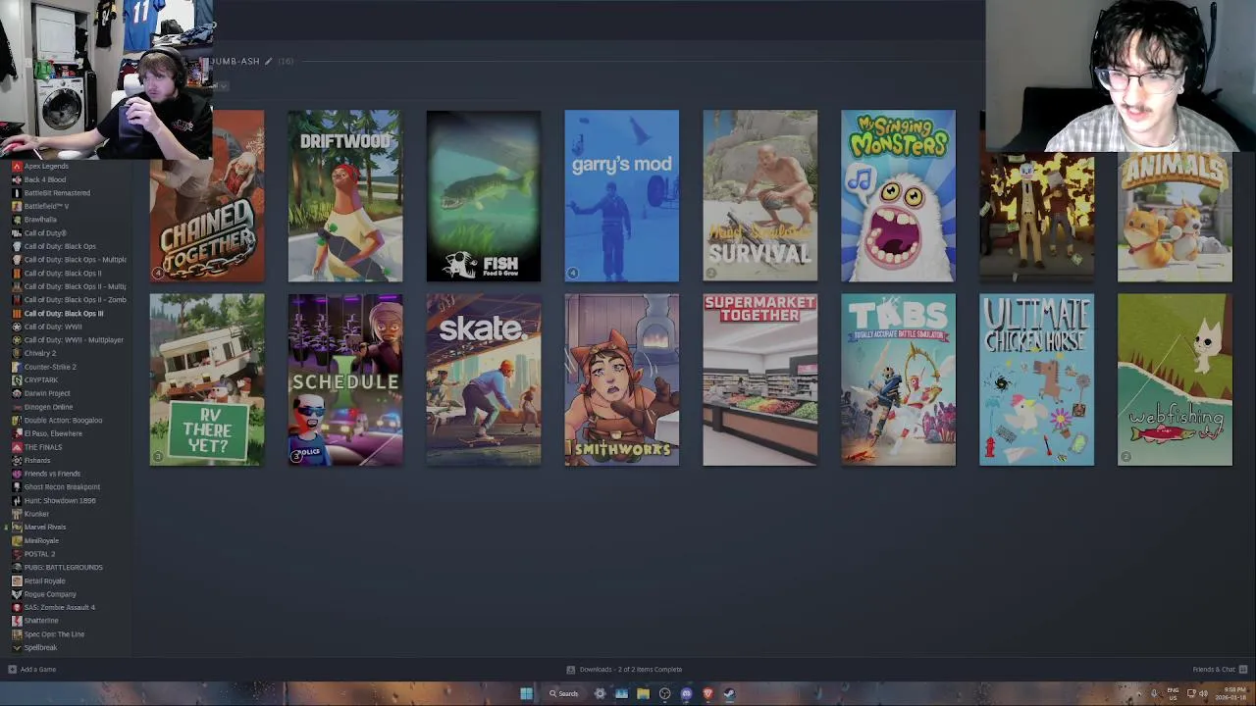Click the ENG US language indicator
This screenshot has height=706, width=1256.
tap(1173, 693)
